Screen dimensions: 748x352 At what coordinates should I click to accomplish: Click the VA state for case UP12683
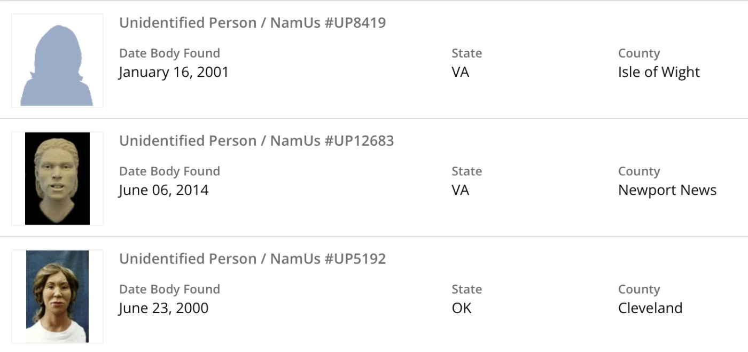tap(461, 190)
